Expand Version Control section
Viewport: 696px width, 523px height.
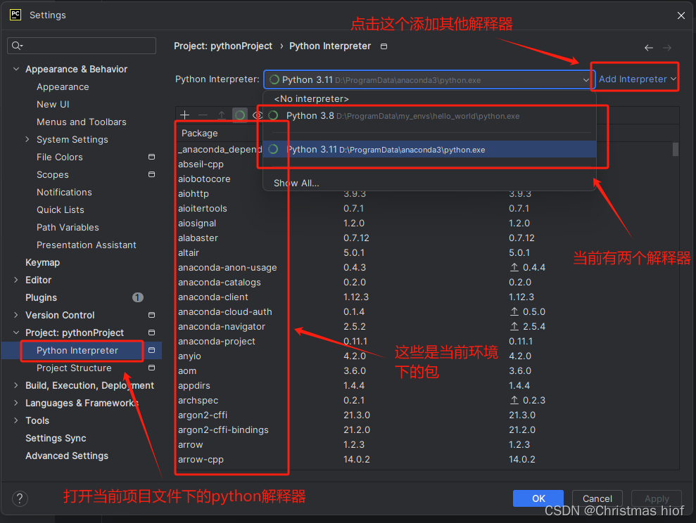pyautogui.click(x=16, y=315)
